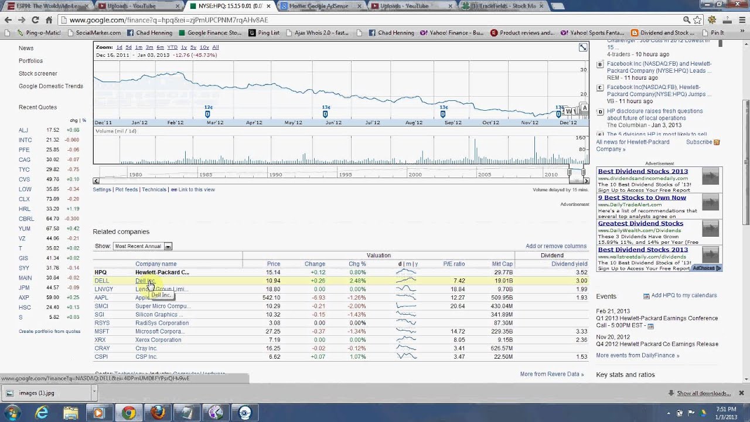Viewport: 750px width, 422px height.
Task: Open Windows Start menu
Action: pos(12,413)
